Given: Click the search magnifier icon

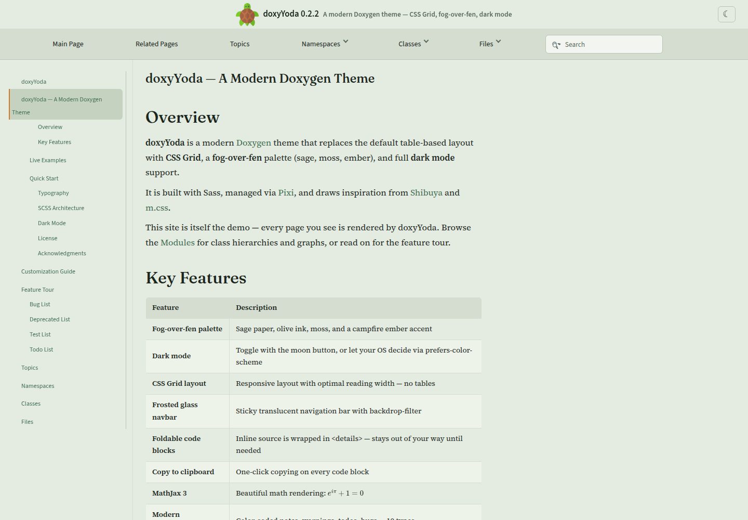Looking at the screenshot, I should pyautogui.click(x=556, y=45).
